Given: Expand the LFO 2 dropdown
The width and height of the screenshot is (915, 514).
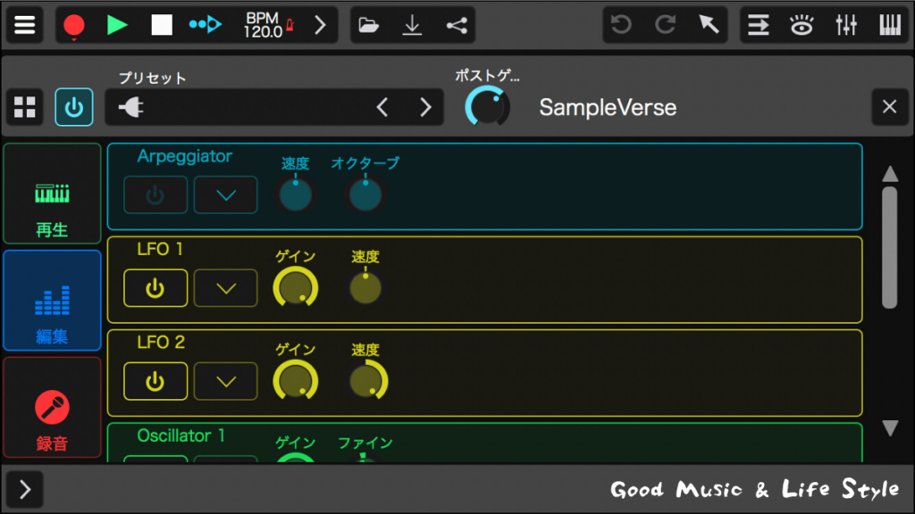Looking at the screenshot, I should tap(226, 381).
